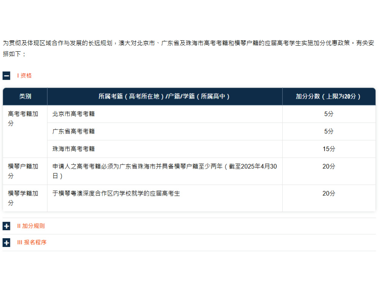380x304 pixels.
Task: Select the 横琴学籍加分 category cell
Action: [23, 198]
